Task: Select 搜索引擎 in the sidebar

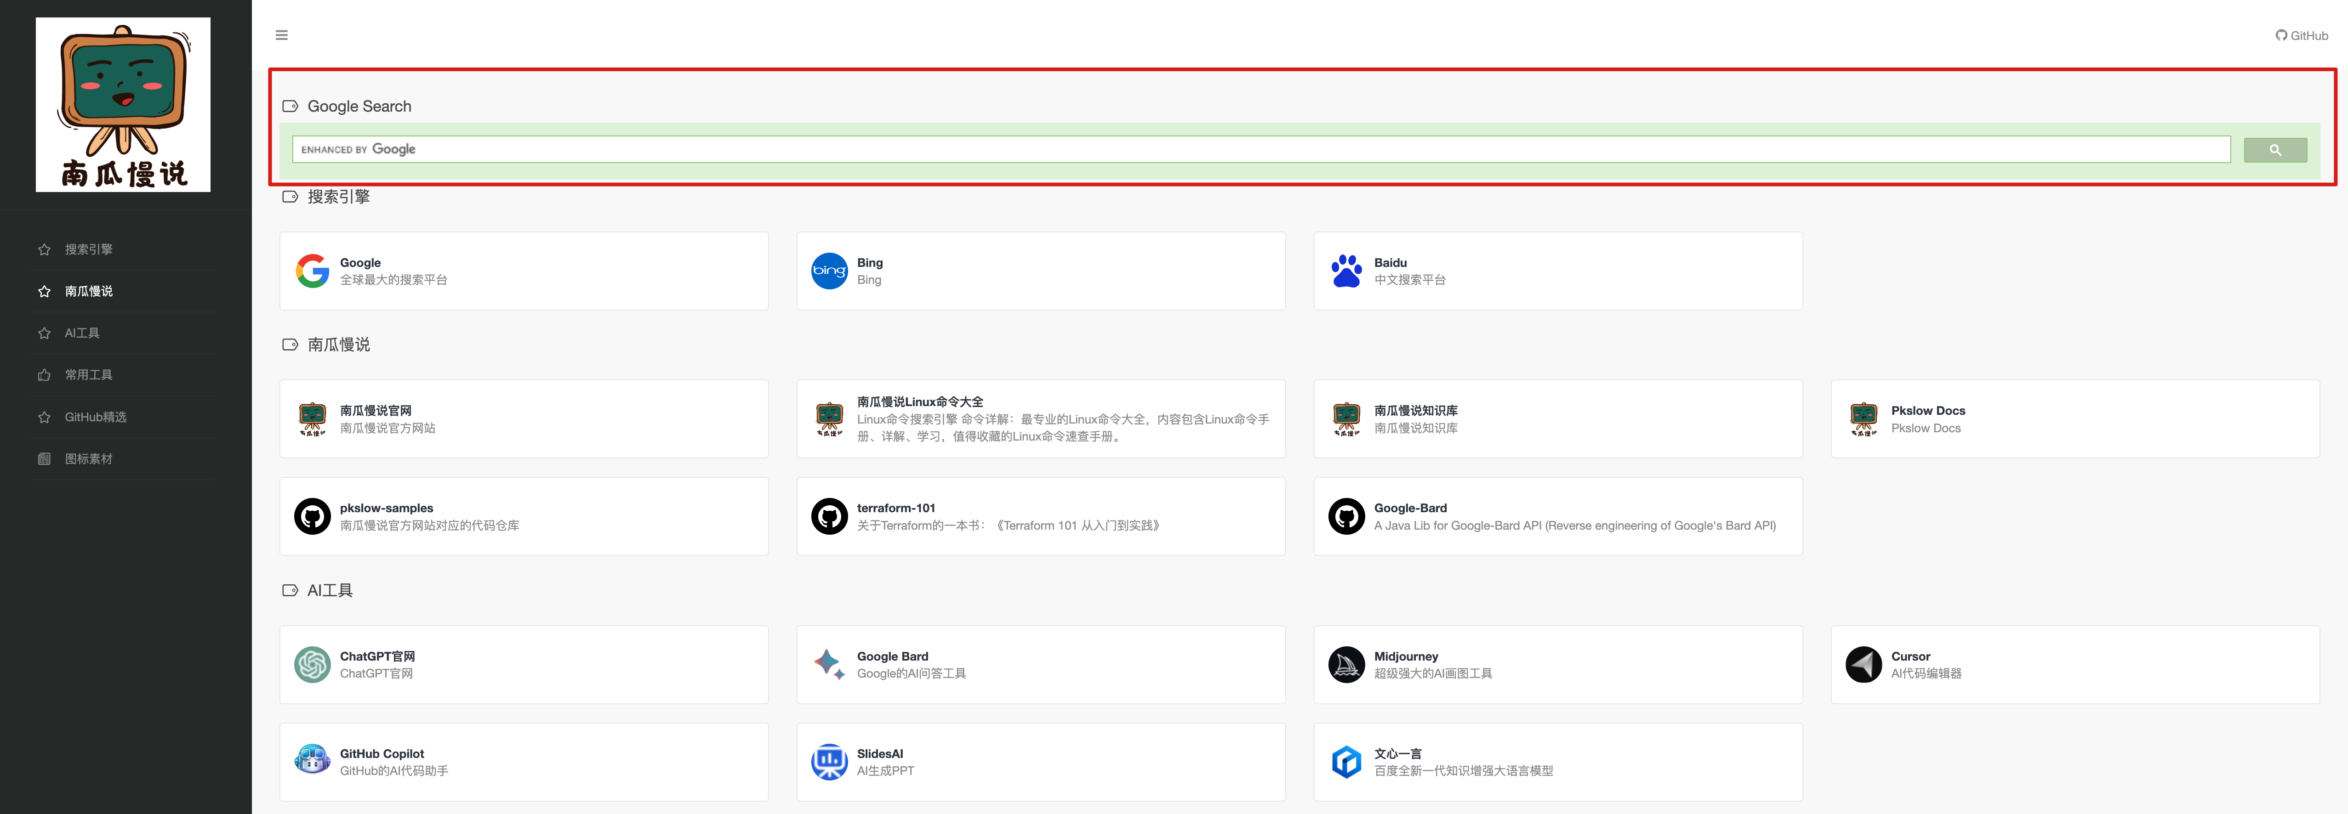Action: 88,249
